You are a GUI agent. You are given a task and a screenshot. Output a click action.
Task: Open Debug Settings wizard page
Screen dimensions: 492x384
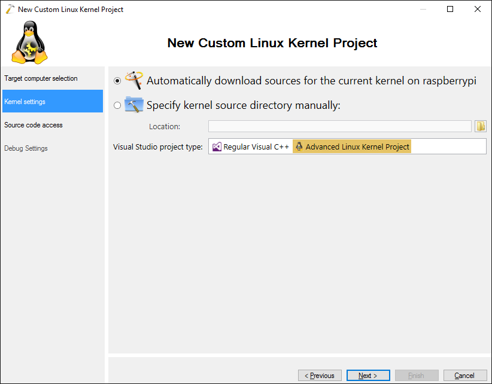(x=53, y=148)
